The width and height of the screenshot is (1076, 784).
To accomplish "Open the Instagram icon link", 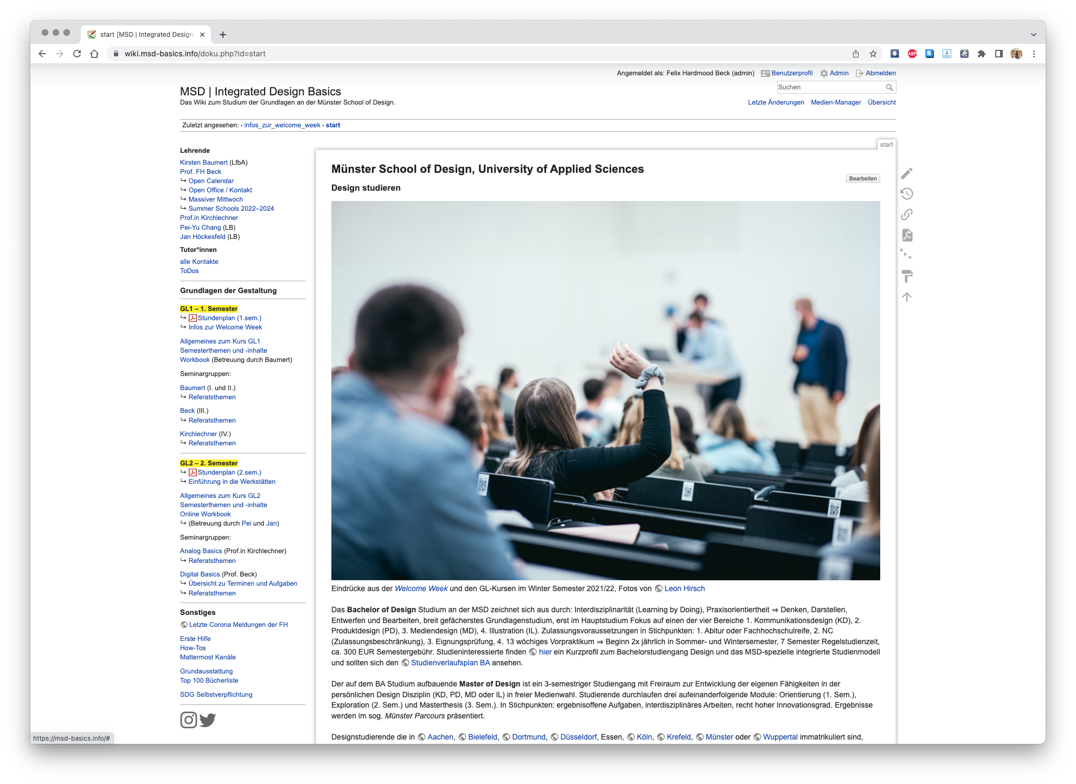I will 188,720.
